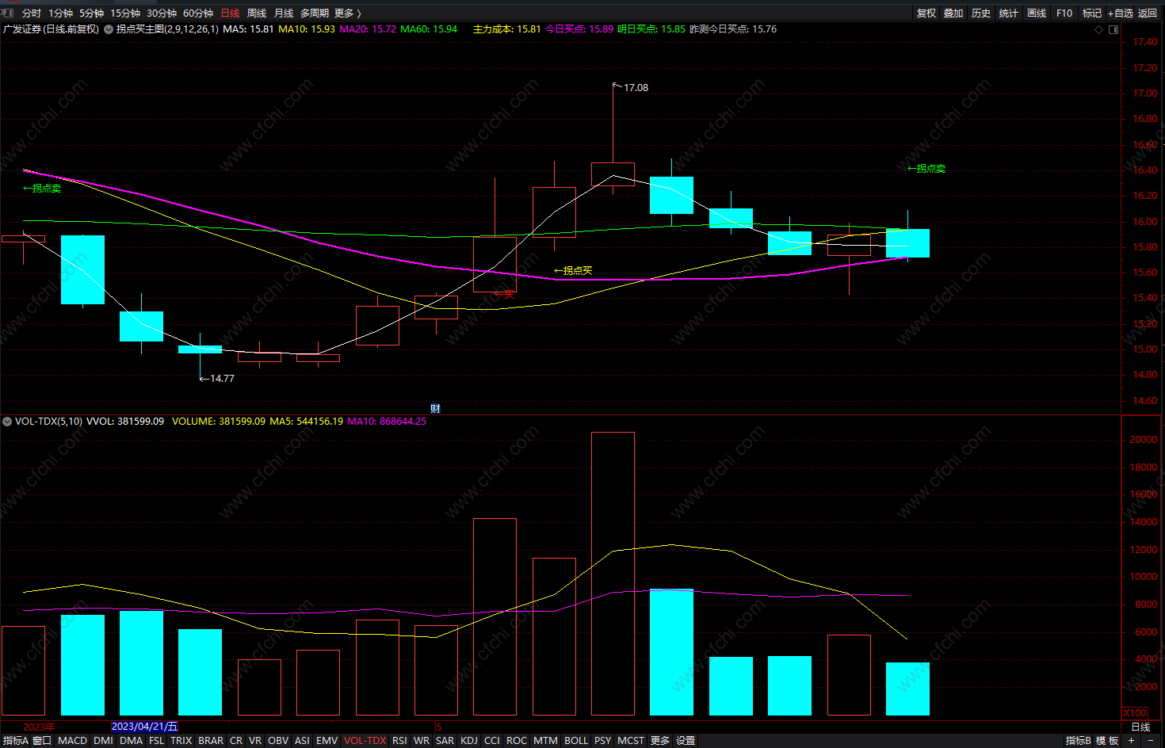Click the 返回 back button
Viewport: 1165px width, 748px height.
click(x=1148, y=13)
